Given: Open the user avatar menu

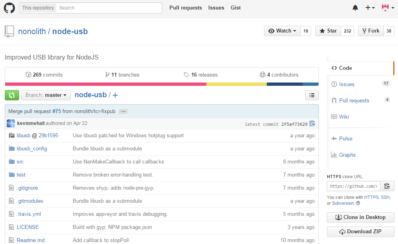Looking at the screenshot, I should 388,8.
